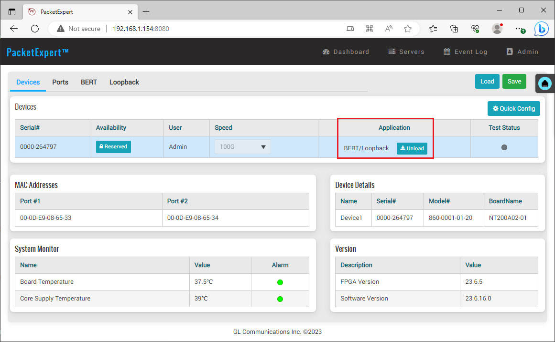
Task: Click the Board Temperature green alarm indicator
Action: pos(280,282)
